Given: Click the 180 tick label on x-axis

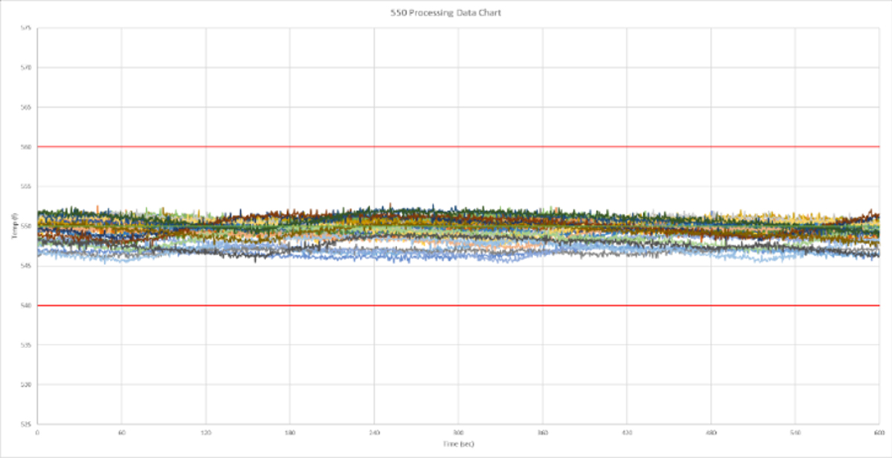Looking at the screenshot, I should tap(290, 432).
